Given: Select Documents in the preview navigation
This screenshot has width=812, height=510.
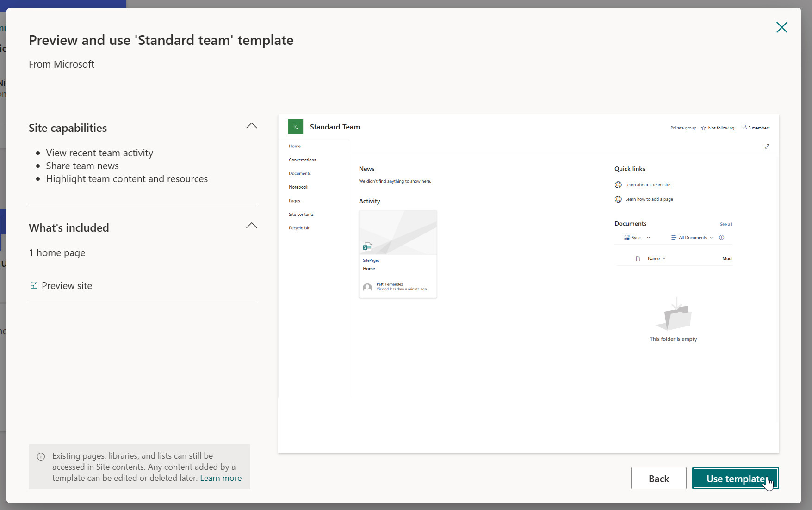Looking at the screenshot, I should pos(300,173).
